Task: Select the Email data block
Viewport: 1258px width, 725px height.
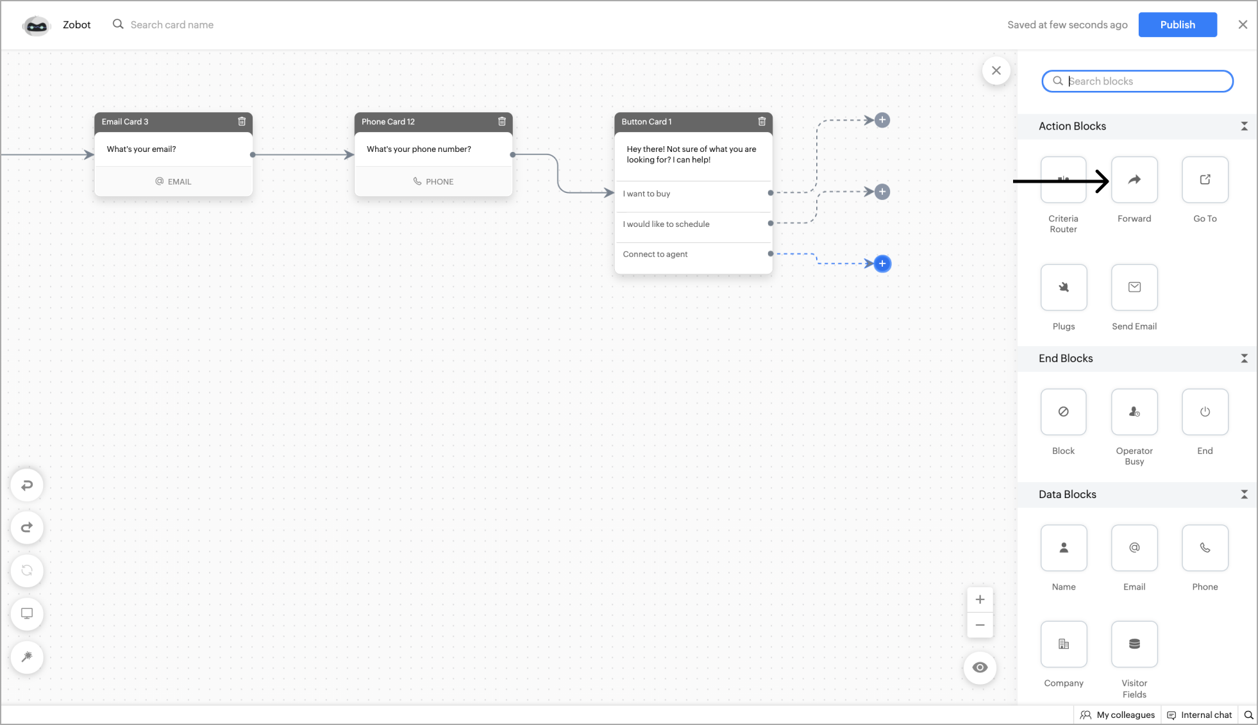Action: pos(1134,548)
